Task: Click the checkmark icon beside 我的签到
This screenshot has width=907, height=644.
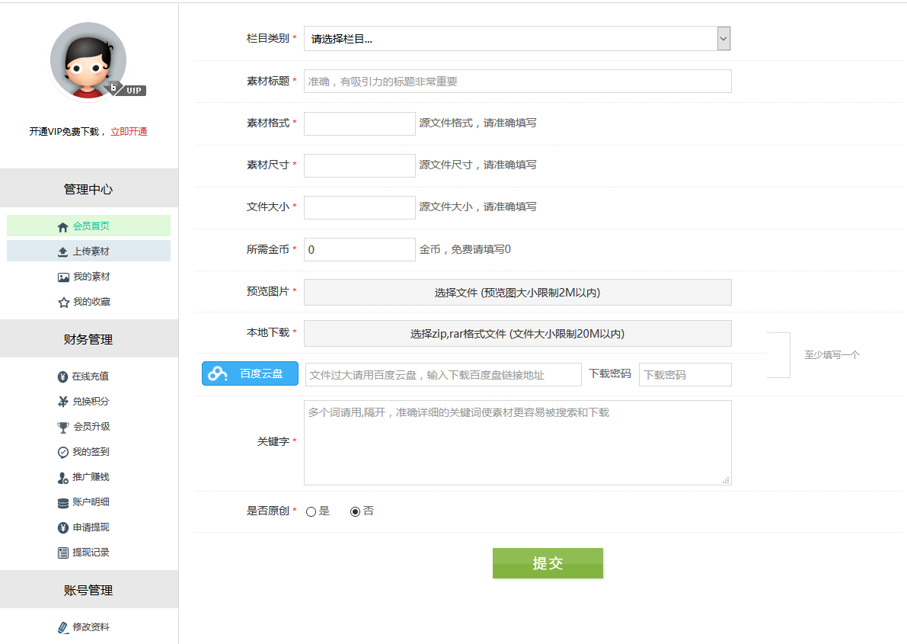Action: 63,452
